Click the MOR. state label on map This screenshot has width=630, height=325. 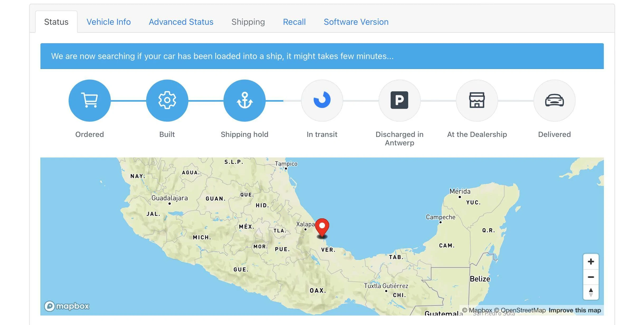tap(261, 247)
